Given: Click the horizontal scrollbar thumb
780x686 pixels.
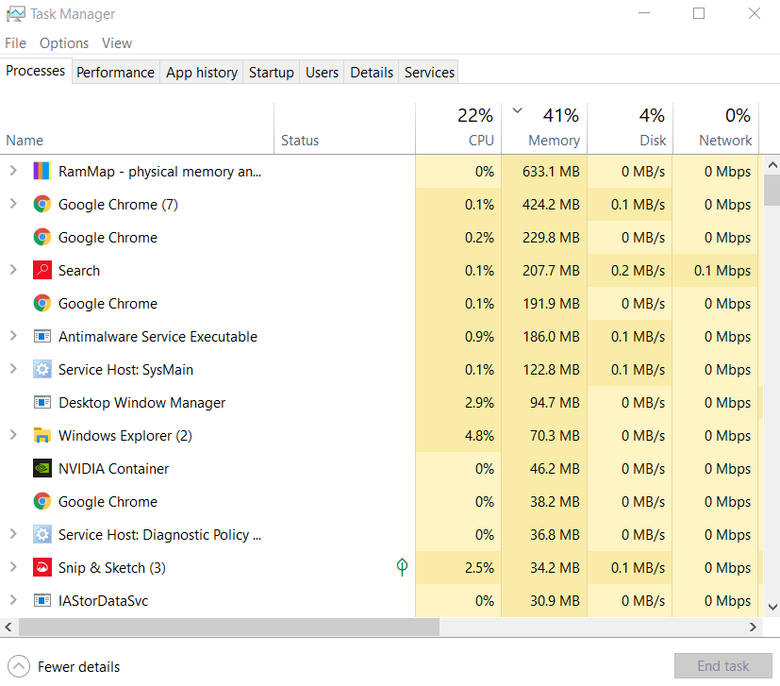Looking at the screenshot, I should coord(229,627).
